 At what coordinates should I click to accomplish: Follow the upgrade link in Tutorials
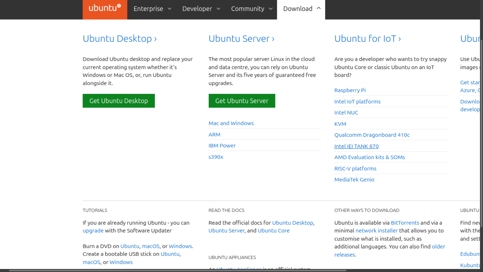(93, 231)
